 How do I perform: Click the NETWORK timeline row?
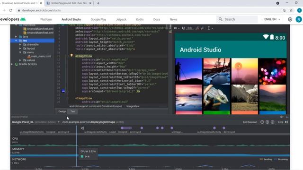point(150,162)
